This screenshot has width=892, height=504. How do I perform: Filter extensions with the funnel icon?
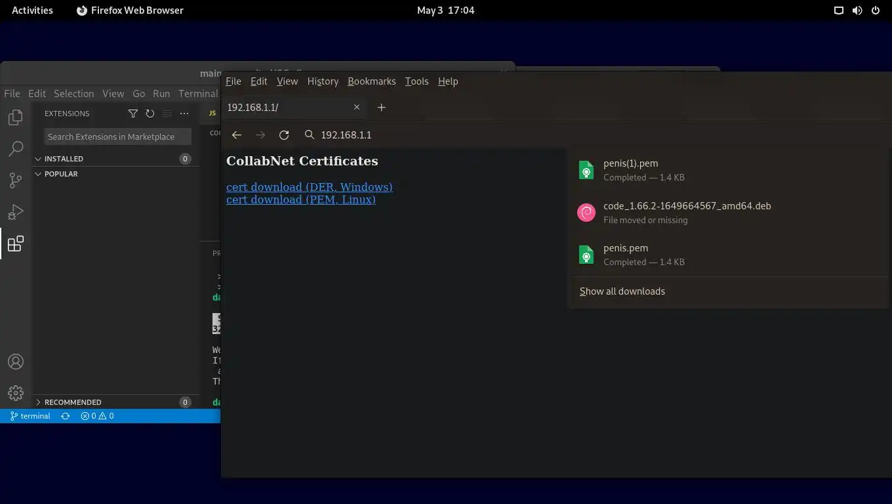133,114
